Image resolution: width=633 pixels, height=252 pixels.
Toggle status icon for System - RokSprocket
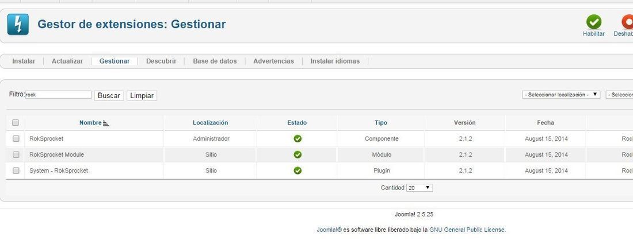tap(298, 170)
